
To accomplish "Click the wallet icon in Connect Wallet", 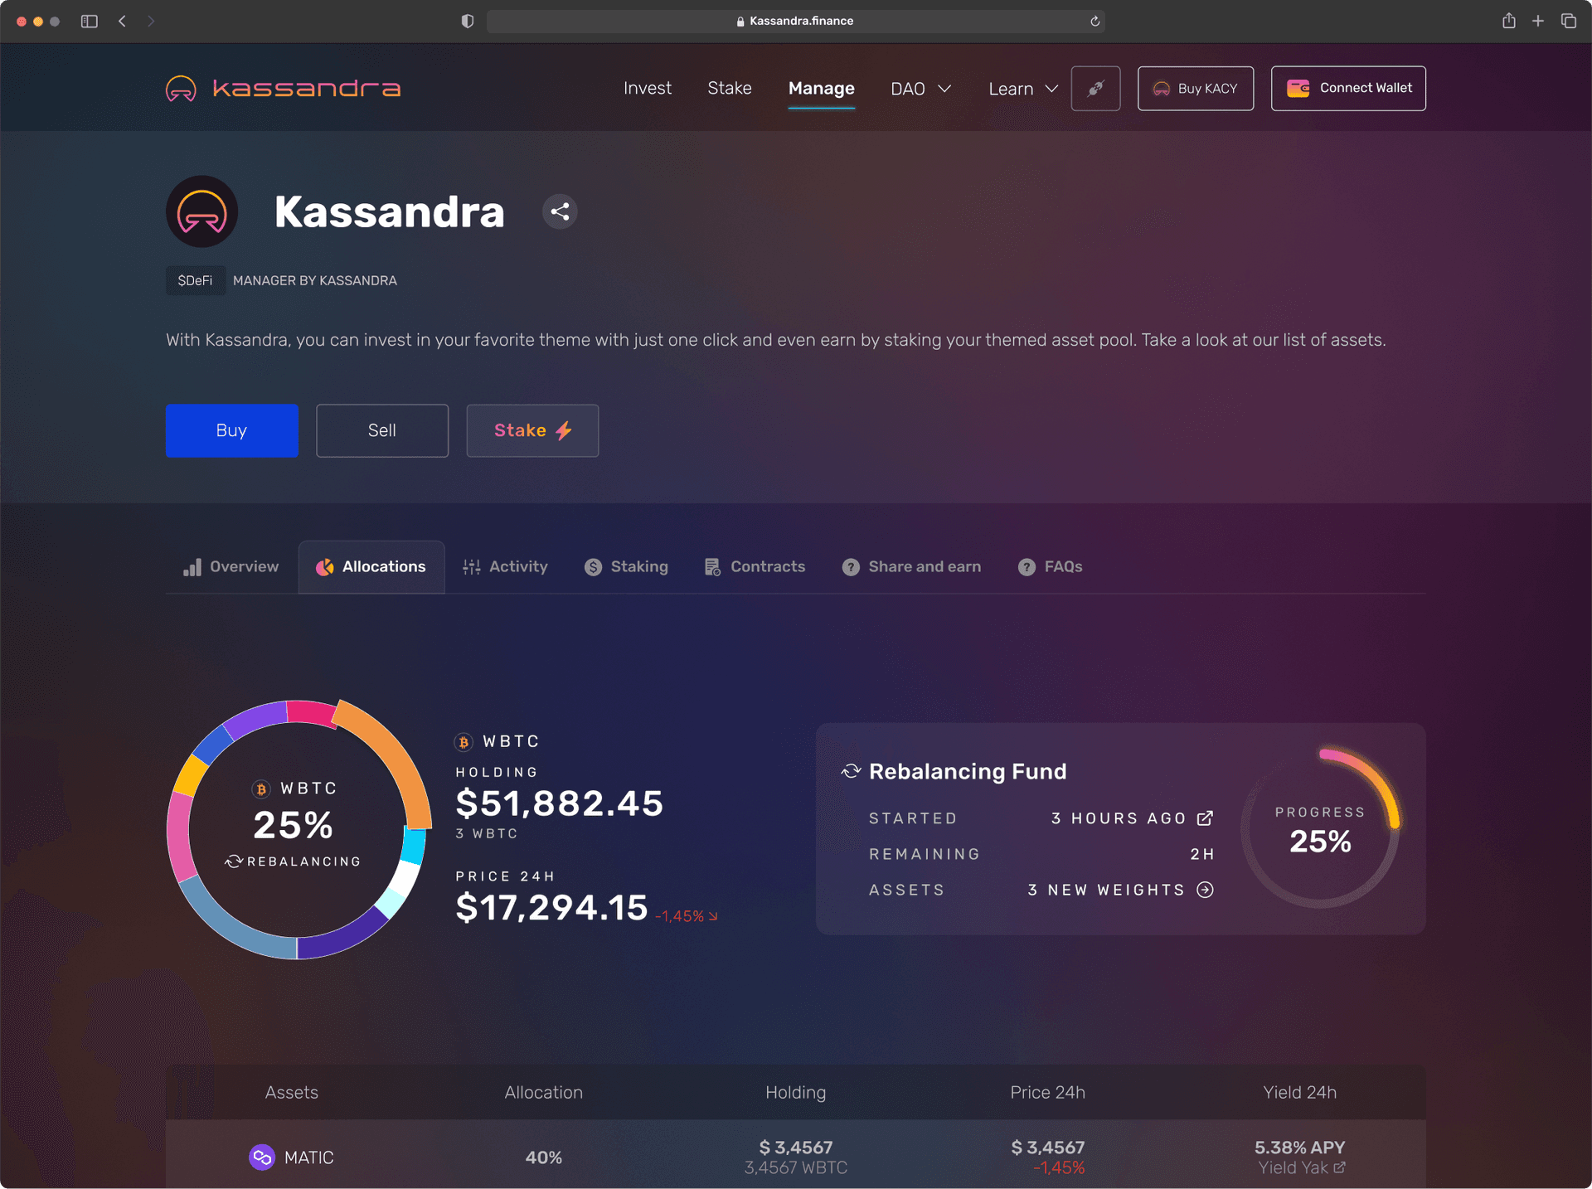I will point(1298,88).
